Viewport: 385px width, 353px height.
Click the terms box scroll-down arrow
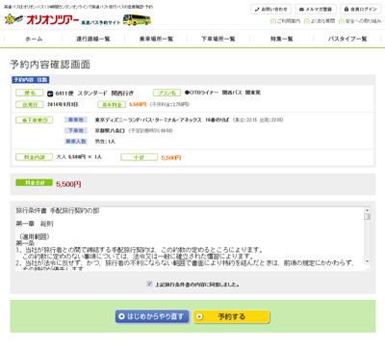pyautogui.click(x=367, y=261)
